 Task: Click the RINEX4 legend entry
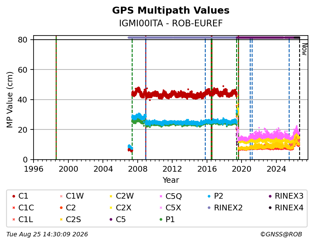286,208
